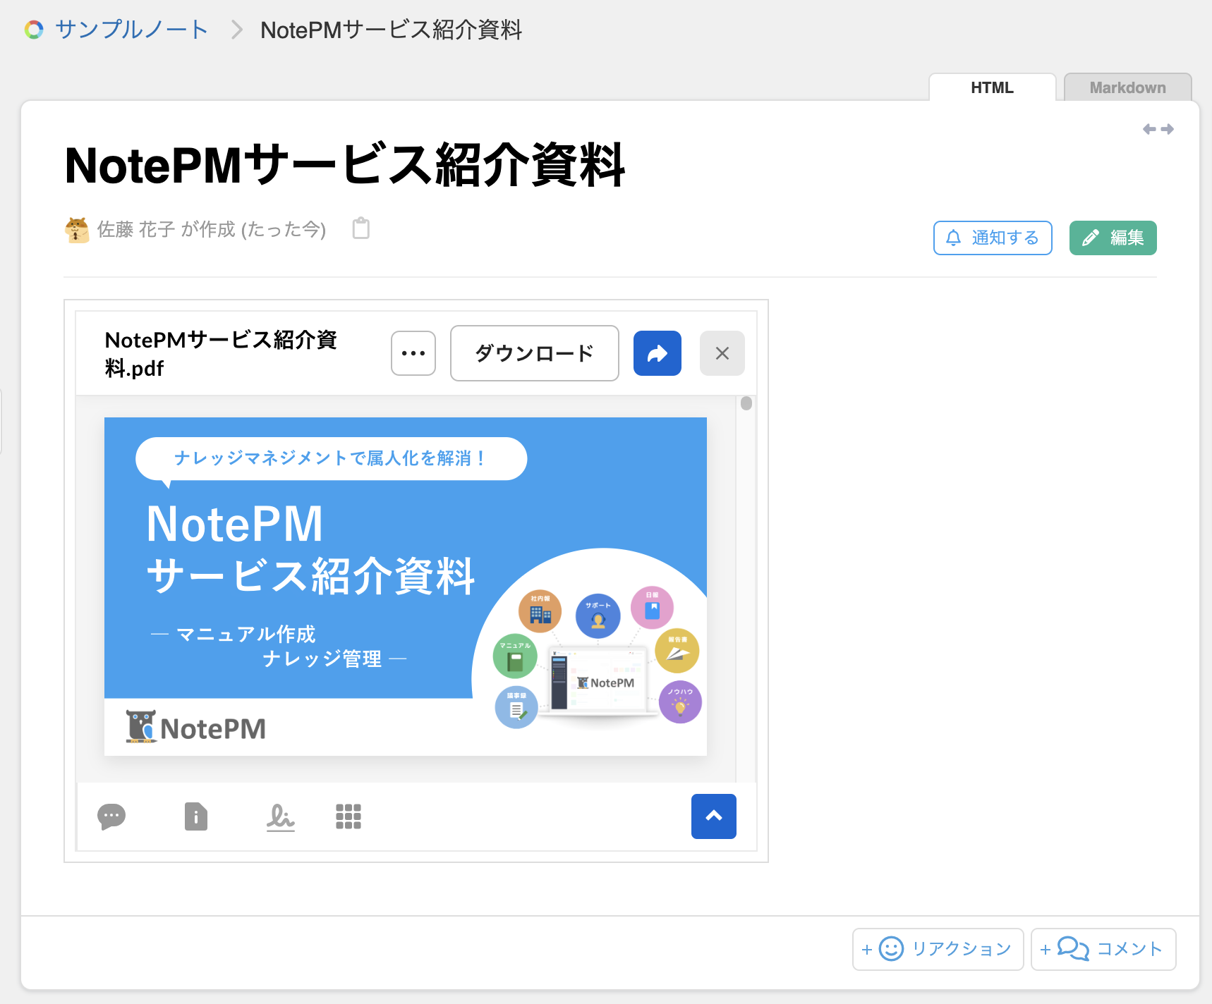Viewport: 1212px width, 1004px height.
Task: Click the page title NotePMサービス紹介資料 heading
Action: (345, 166)
